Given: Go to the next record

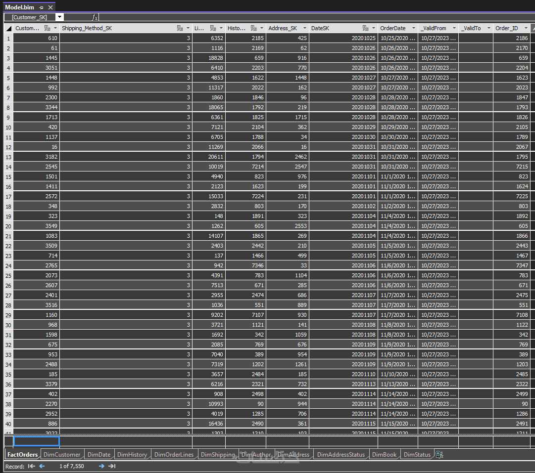Looking at the screenshot, I should click(101, 466).
